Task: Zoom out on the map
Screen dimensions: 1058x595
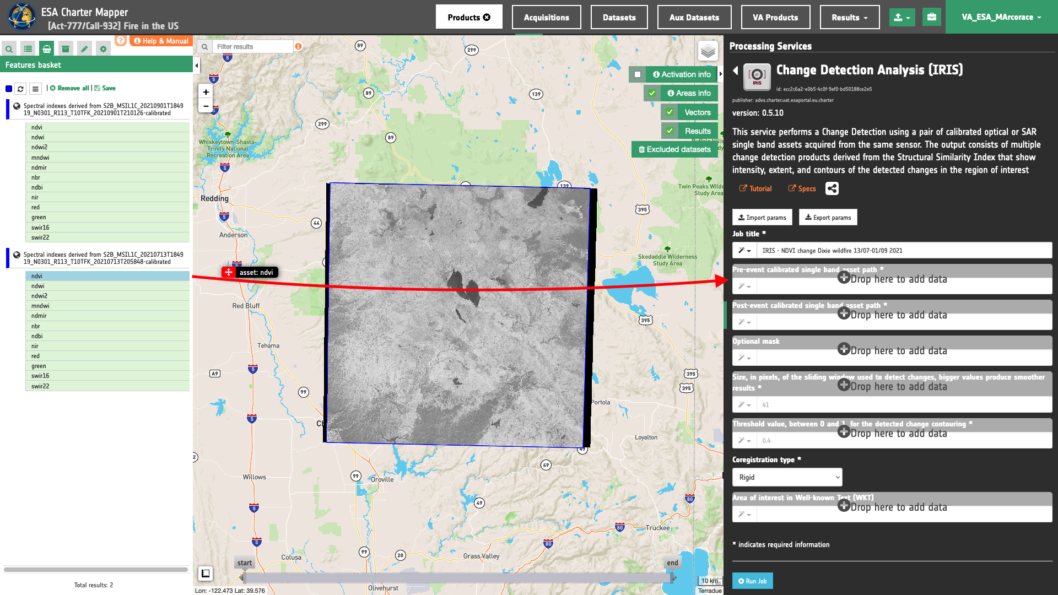Action: click(x=206, y=106)
